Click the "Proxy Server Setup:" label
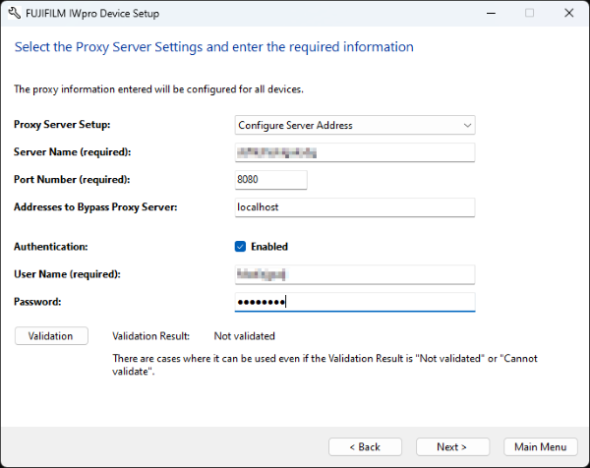The width and height of the screenshot is (590, 468). point(62,125)
